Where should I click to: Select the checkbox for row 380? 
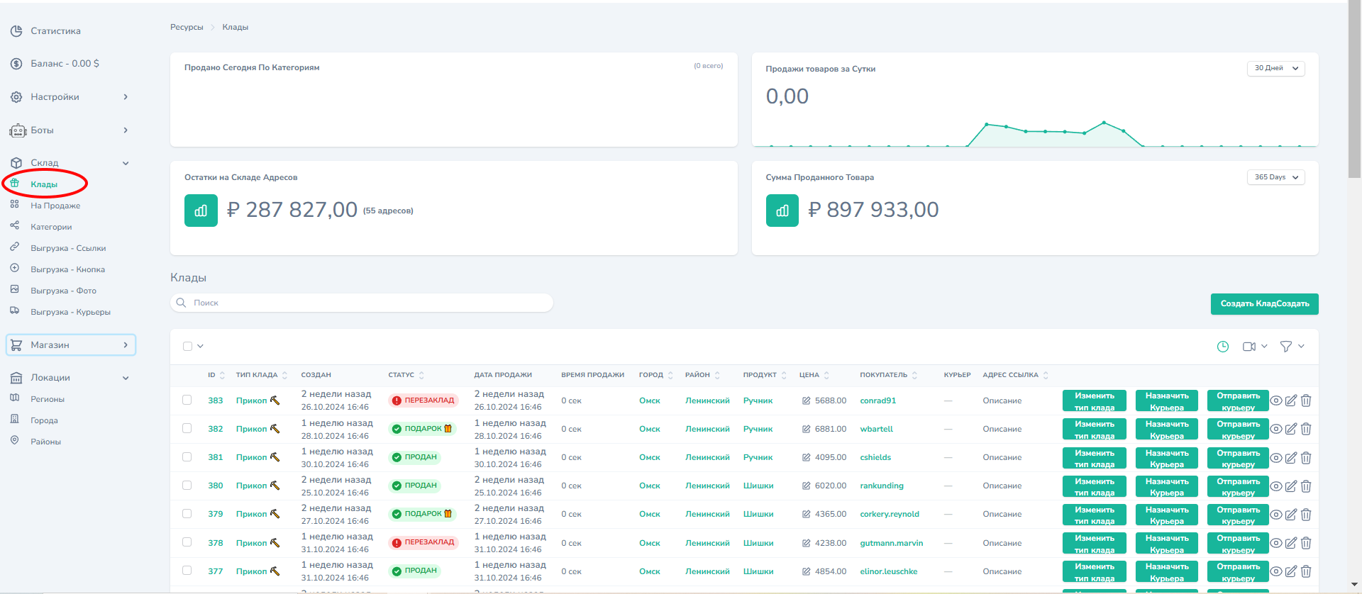pos(187,485)
